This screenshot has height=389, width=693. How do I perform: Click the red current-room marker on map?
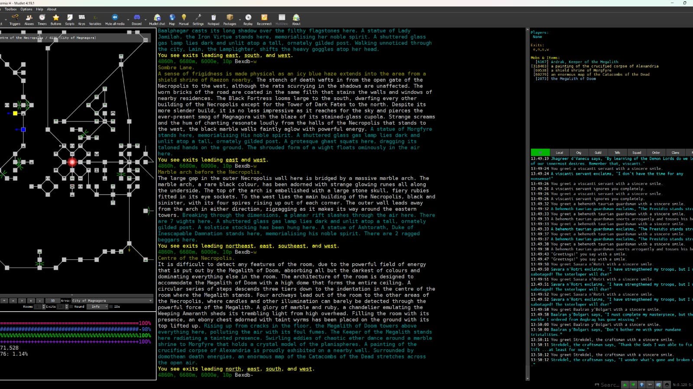(x=72, y=162)
